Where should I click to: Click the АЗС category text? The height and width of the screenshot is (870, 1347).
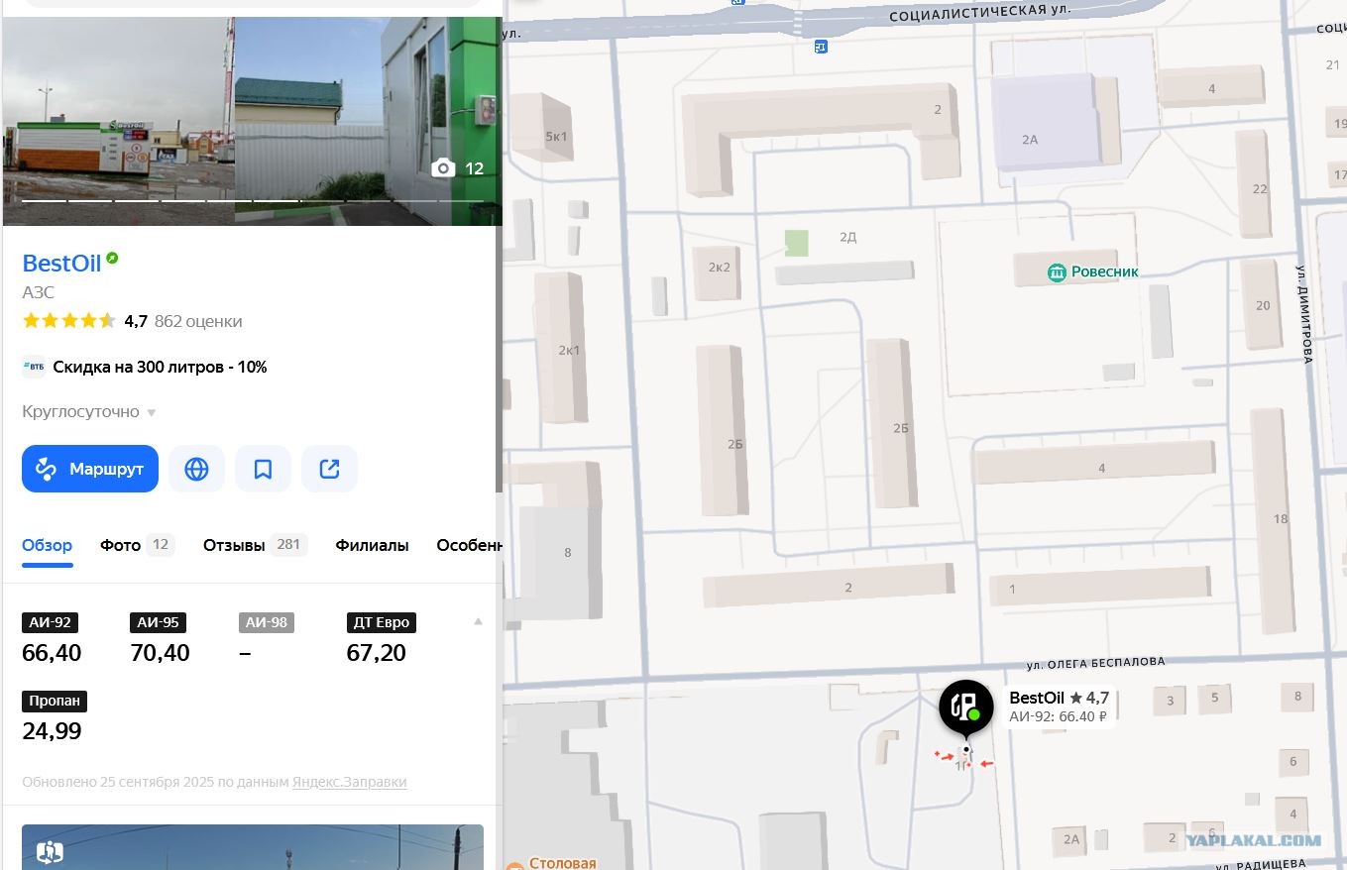pyautogui.click(x=39, y=292)
